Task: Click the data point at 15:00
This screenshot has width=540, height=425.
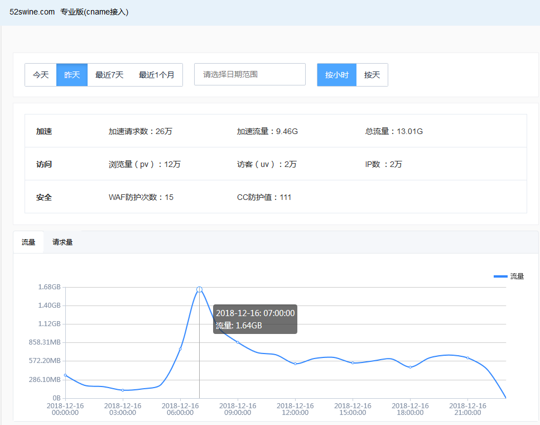Action: coord(353,363)
